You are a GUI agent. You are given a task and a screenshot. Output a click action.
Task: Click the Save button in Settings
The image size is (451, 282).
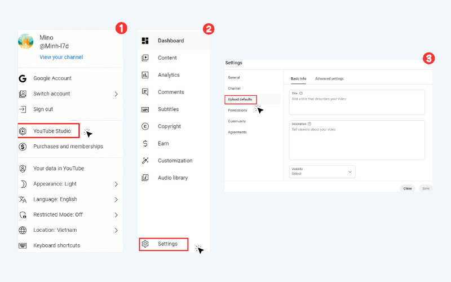[x=426, y=188]
